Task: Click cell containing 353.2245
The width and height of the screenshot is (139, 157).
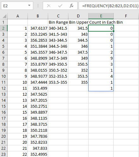Action: 38,34
